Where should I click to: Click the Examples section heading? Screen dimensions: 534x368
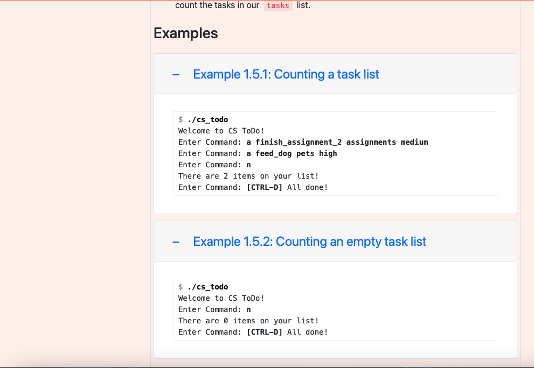pyautogui.click(x=185, y=33)
